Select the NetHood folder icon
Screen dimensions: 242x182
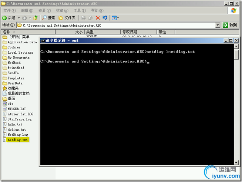[5, 63]
